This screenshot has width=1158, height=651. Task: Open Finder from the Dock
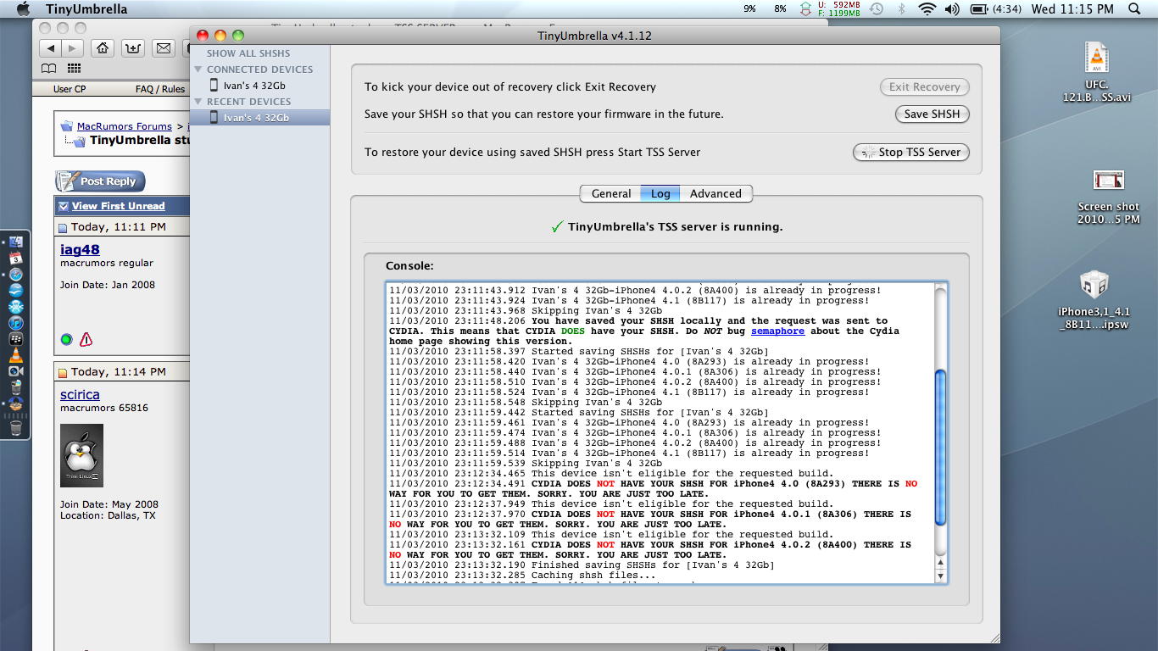tap(16, 242)
